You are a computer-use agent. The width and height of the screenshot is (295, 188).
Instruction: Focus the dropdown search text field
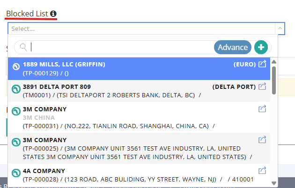pos(121,47)
